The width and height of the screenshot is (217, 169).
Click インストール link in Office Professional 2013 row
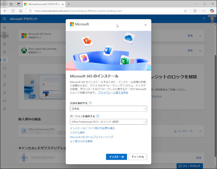[x=183, y=131]
